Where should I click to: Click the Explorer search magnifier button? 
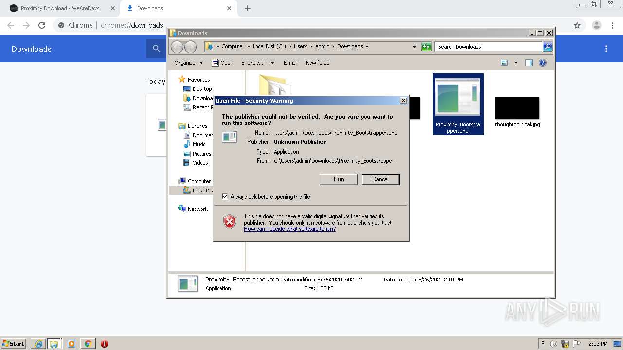pos(548,47)
